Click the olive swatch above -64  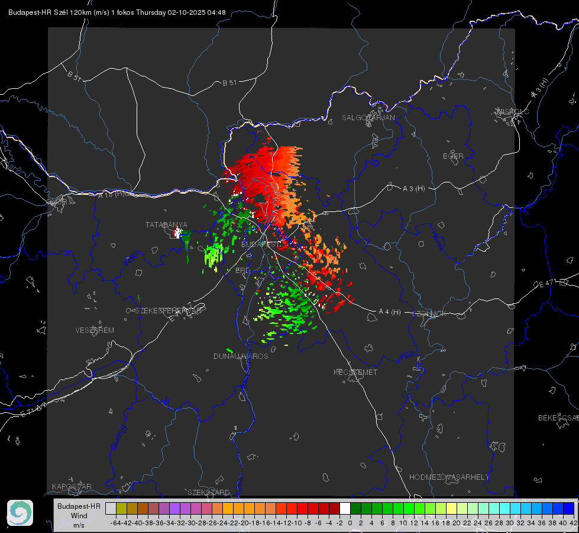(121, 508)
